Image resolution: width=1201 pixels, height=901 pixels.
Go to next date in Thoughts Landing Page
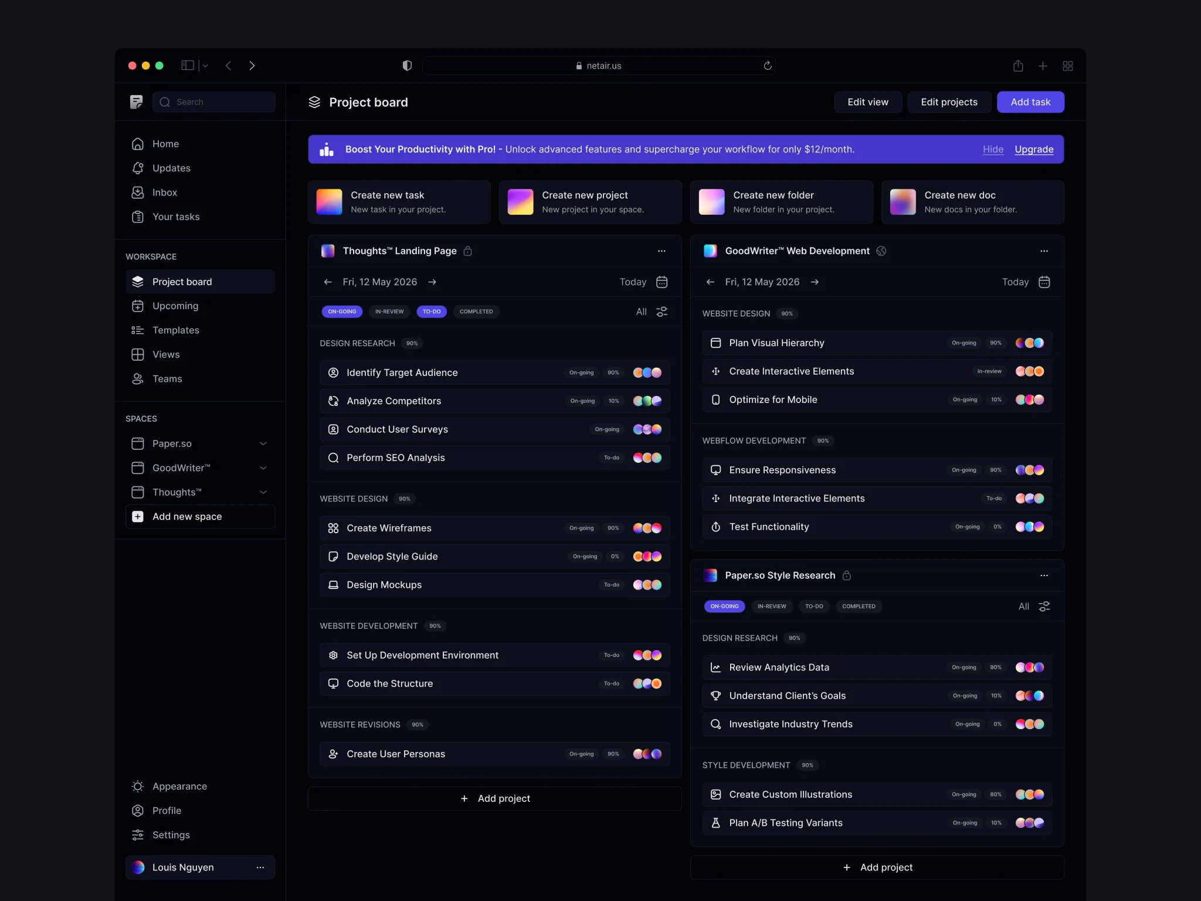(x=432, y=282)
